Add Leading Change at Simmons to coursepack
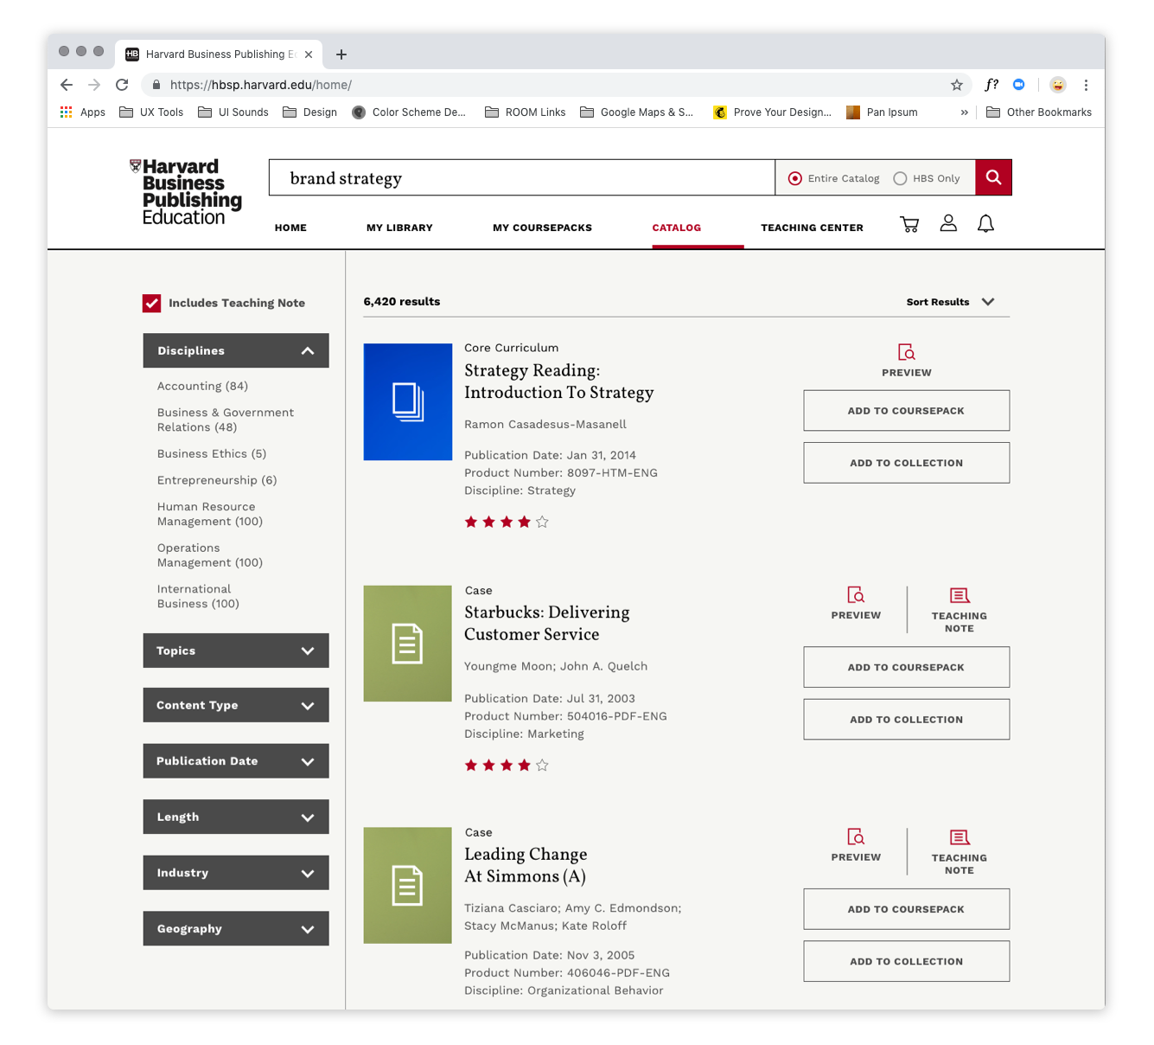The width and height of the screenshot is (1154, 1045). 906,909
